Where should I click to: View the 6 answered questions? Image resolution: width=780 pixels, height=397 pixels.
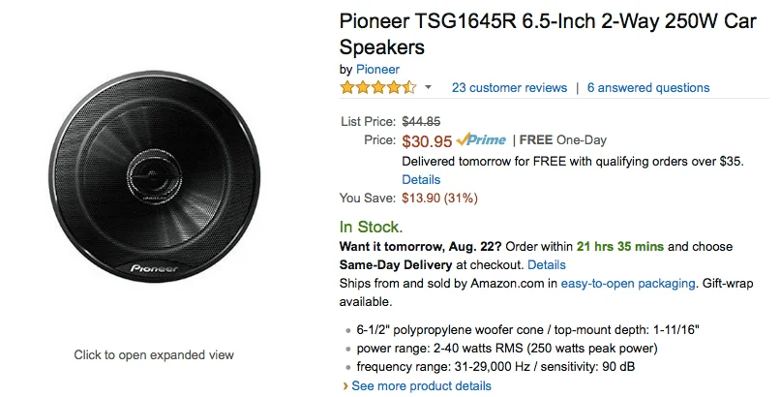pos(648,88)
